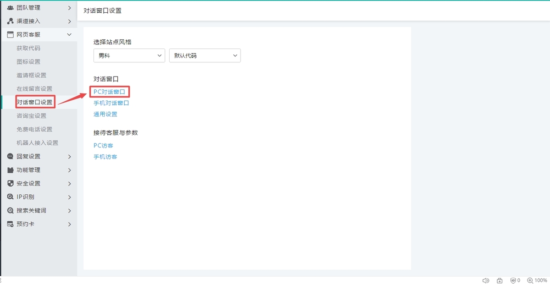Image resolution: width=550 pixels, height=284 pixels.
Task: Collapse the 网页客服 section chevron
Action: 69,34
